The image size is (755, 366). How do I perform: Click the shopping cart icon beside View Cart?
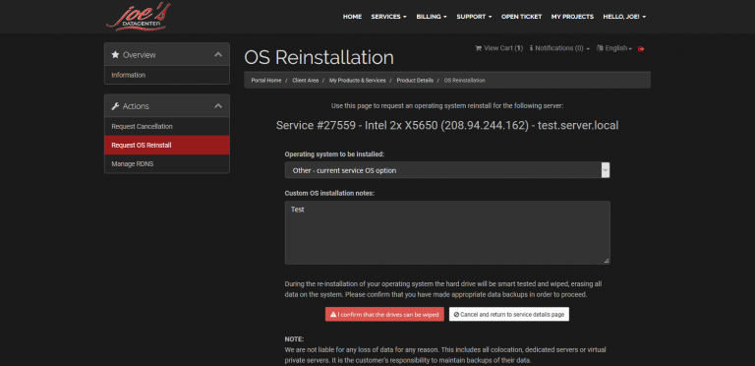[478, 48]
